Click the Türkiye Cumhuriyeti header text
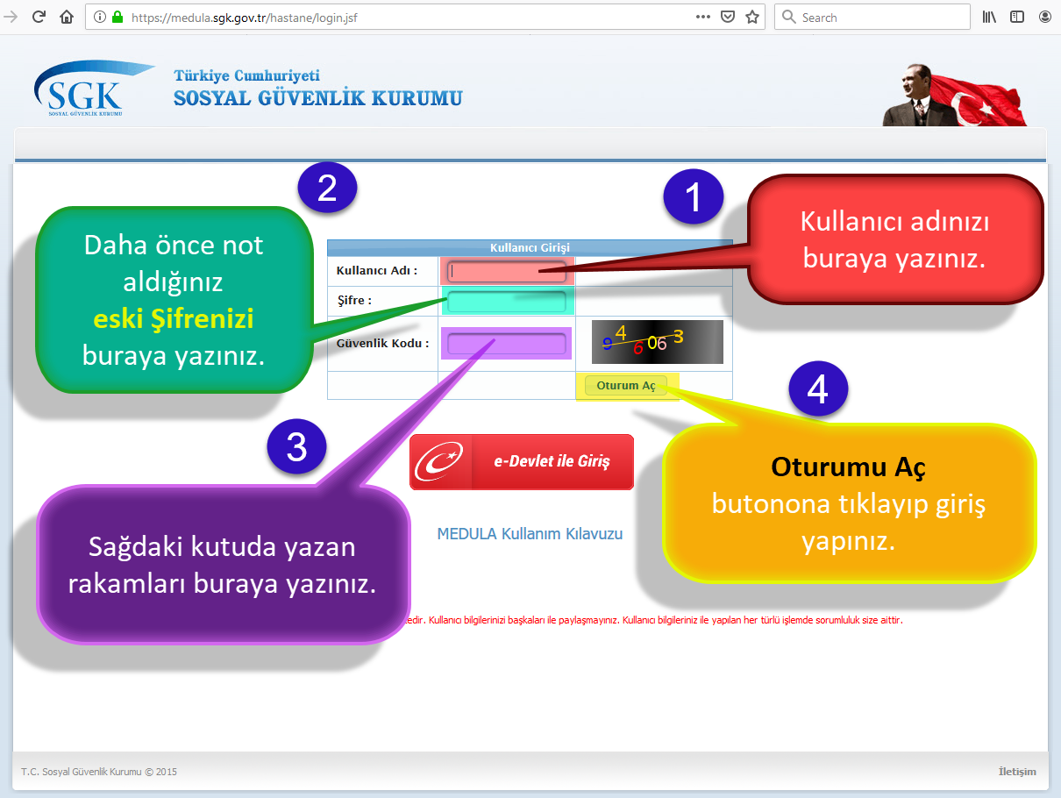Screen dimensions: 1061x798 click(247, 75)
